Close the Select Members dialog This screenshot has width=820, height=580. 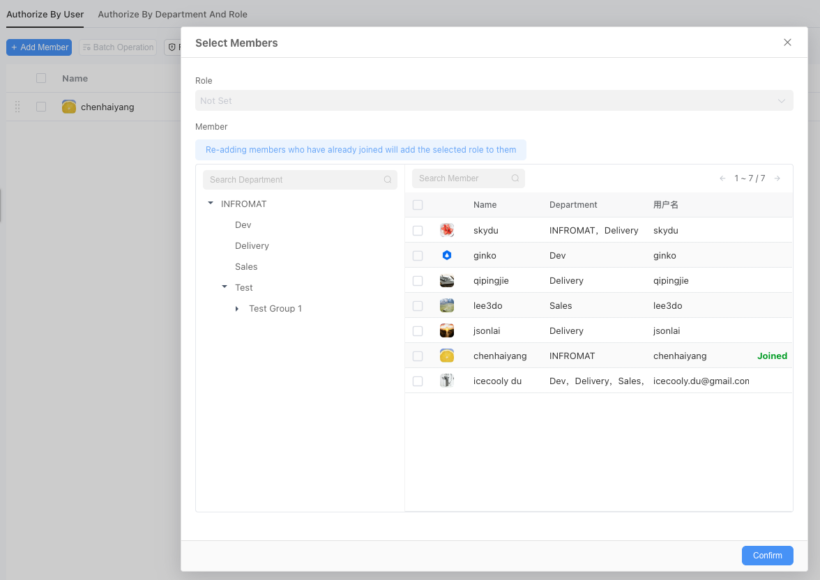click(787, 43)
